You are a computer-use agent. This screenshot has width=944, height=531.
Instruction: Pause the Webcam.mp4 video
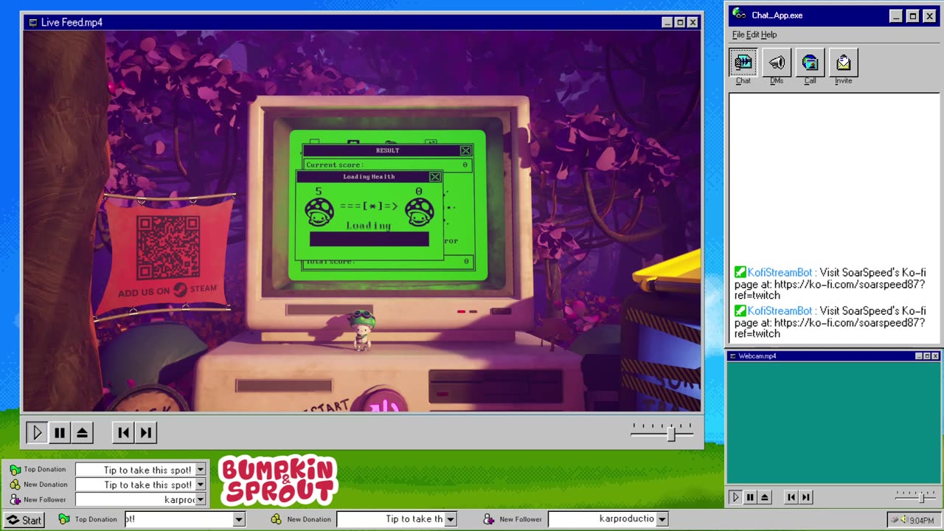click(x=750, y=497)
